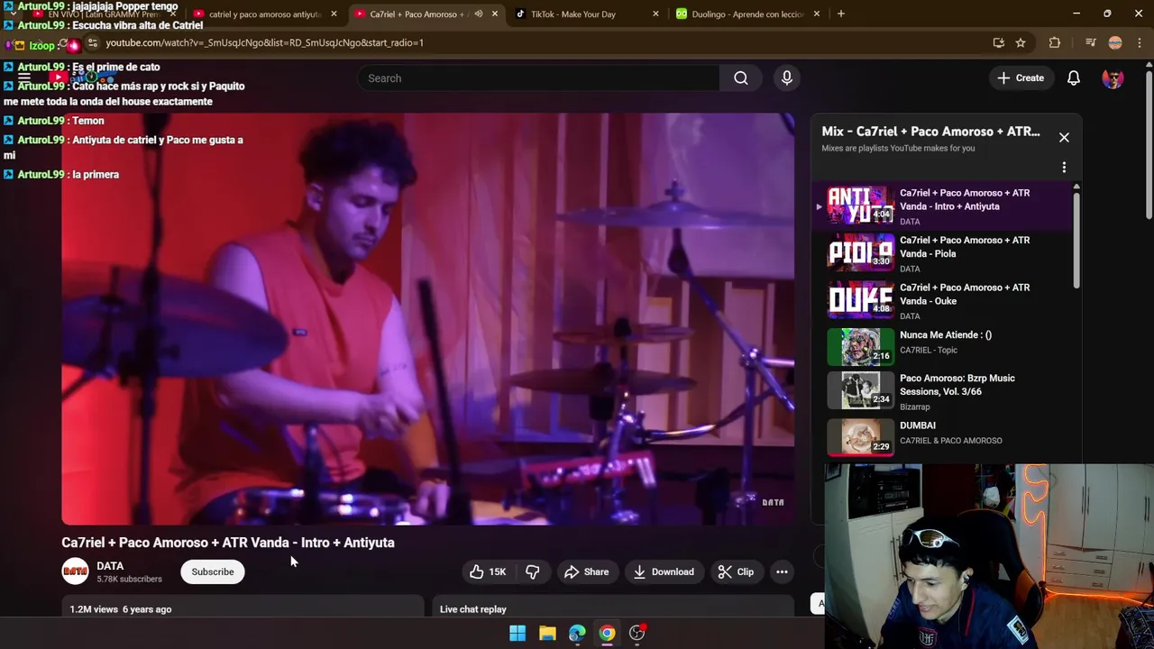
Task: Close the active Ca7riel + Paco Amoroso tab
Action: pyautogui.click(x=494, y=14)
